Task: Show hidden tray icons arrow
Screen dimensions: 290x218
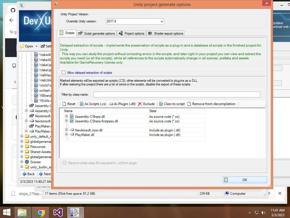Action: [x=250, y=213]
